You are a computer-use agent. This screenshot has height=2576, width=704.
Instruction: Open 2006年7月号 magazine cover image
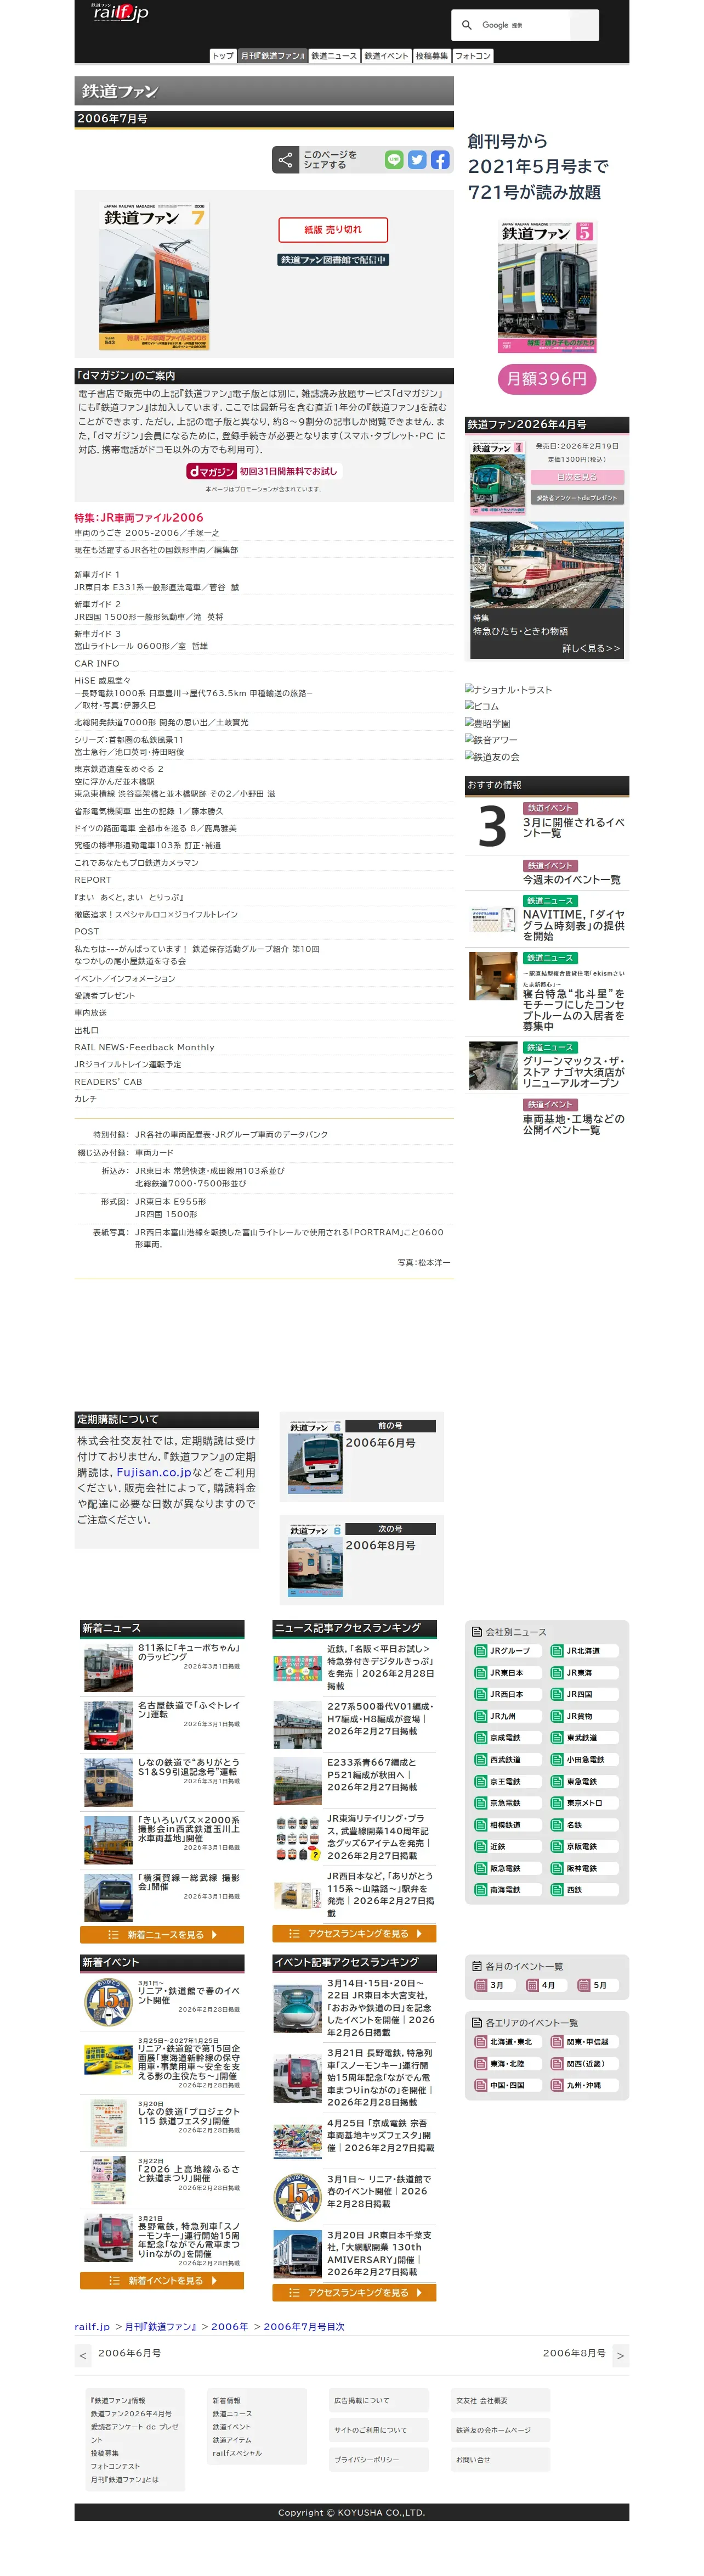[x=155, y=275]
